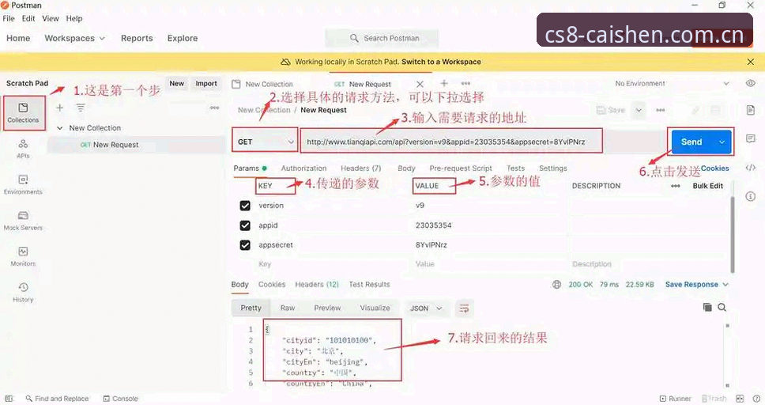This screenshot has width=765, height=405.
Task: Open the Save button dropdown arrow
Action: tap(639, 111)
